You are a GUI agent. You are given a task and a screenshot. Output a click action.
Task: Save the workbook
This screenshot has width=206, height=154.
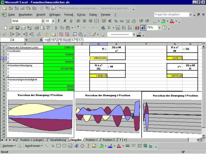point(18,28)
